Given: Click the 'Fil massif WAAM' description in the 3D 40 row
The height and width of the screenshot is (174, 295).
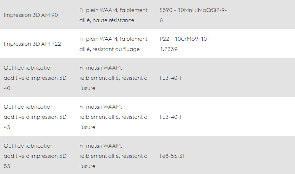Looking at the screenshot, I should (113, 78).
